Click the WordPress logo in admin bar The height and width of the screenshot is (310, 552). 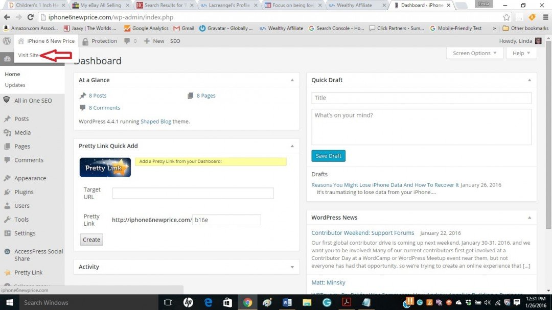[7, 41]
